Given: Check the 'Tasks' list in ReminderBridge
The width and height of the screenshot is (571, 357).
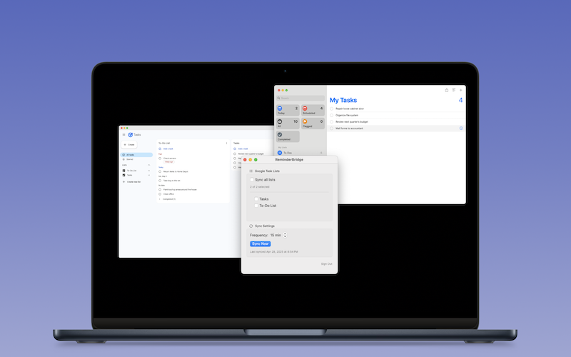Looking at the screenshot, I should pos(256,199).
